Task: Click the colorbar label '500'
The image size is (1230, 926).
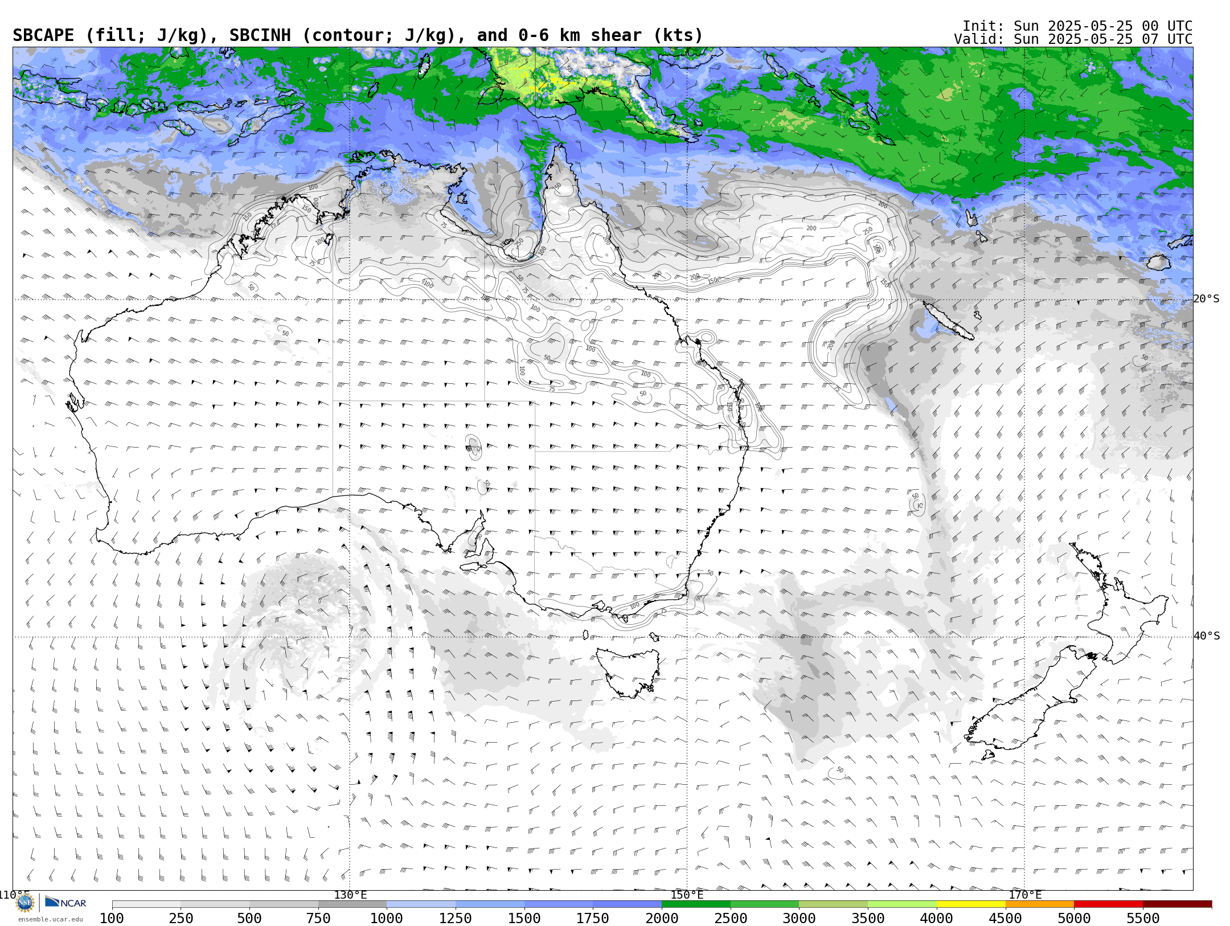Action: [x=249, y=919]
